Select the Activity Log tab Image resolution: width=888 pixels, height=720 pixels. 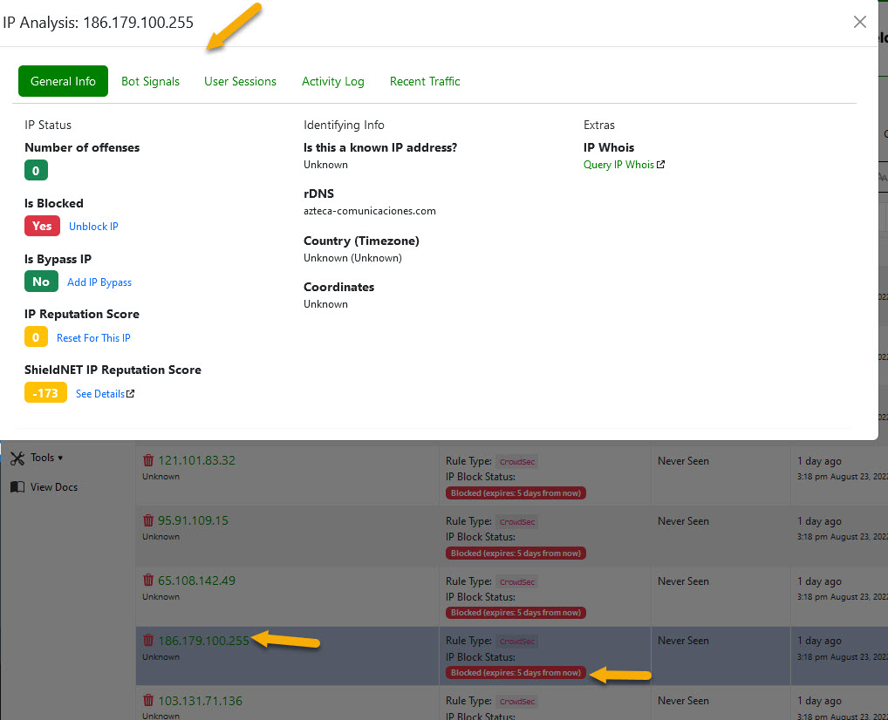(x=332, y=81)
